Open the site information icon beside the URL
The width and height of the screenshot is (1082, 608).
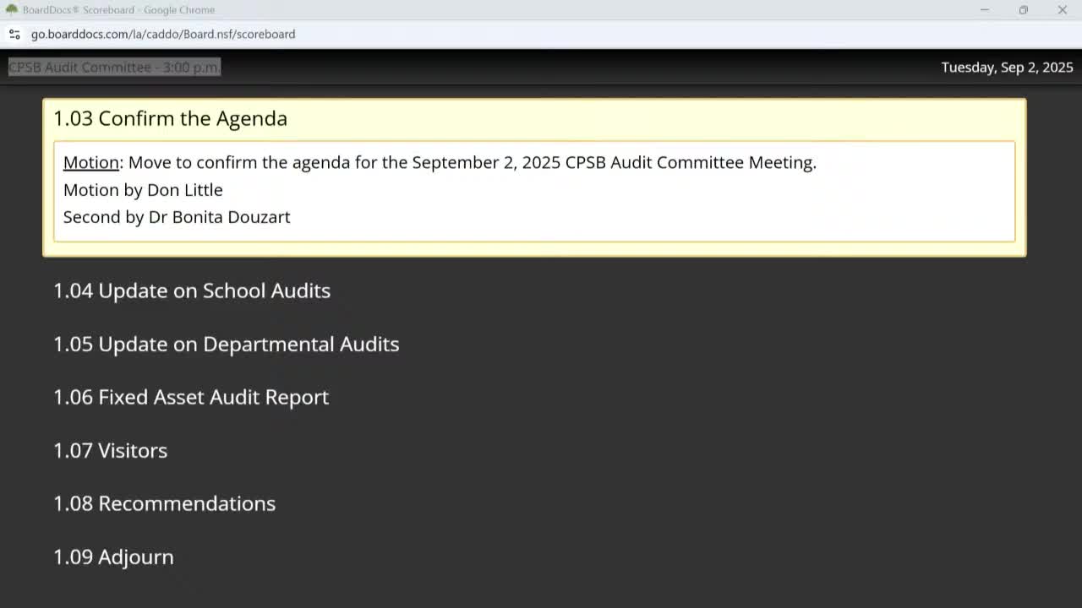[14, 35]
